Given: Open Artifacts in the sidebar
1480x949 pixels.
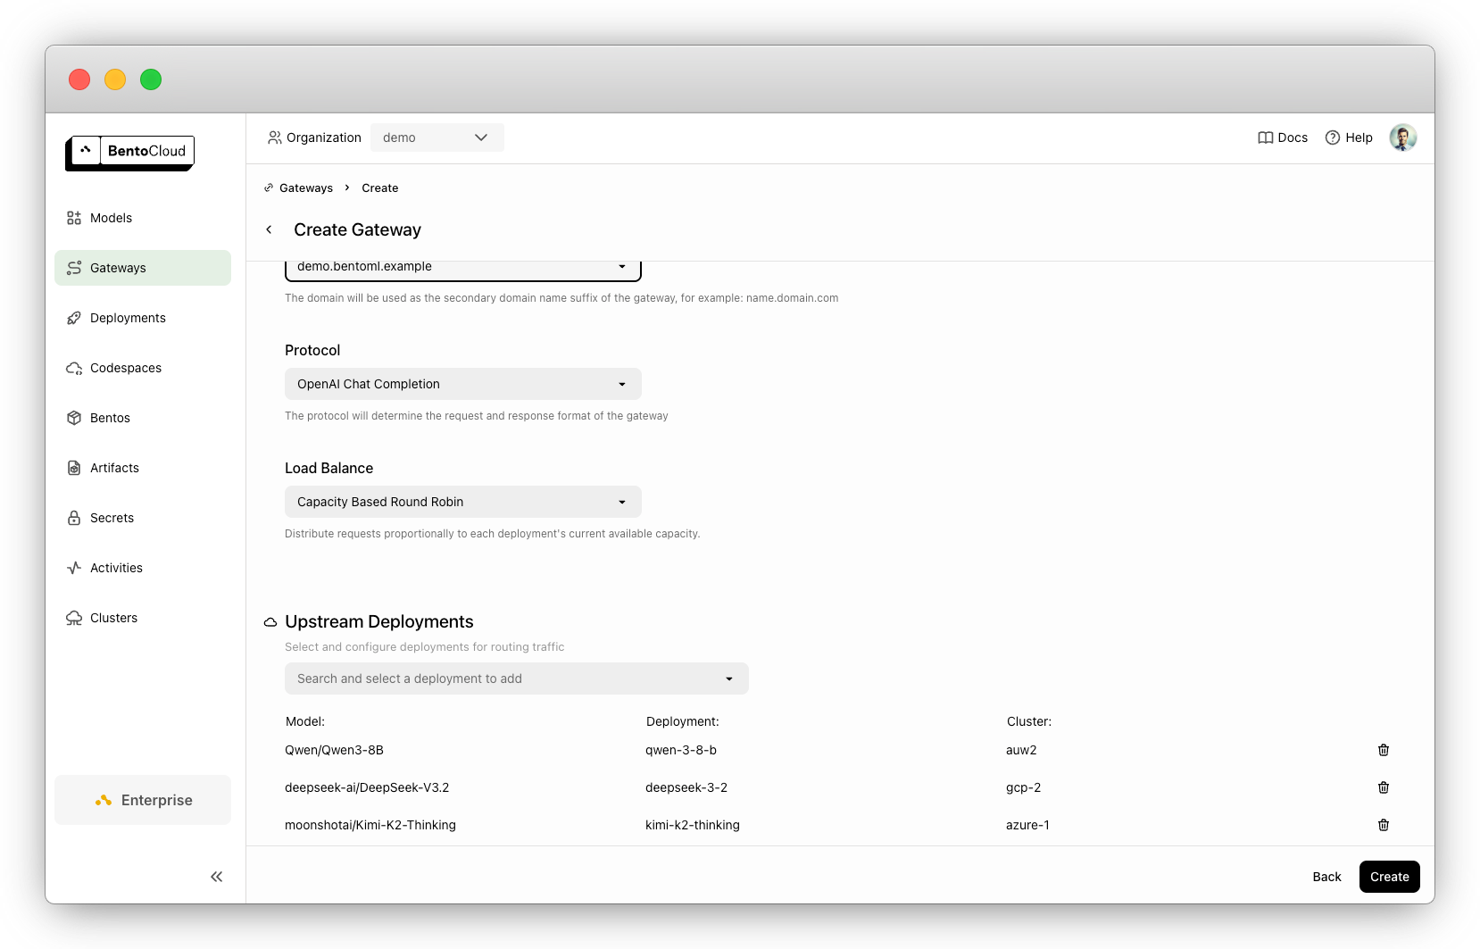Looking at the screenshot, I should tap(143, 468).
